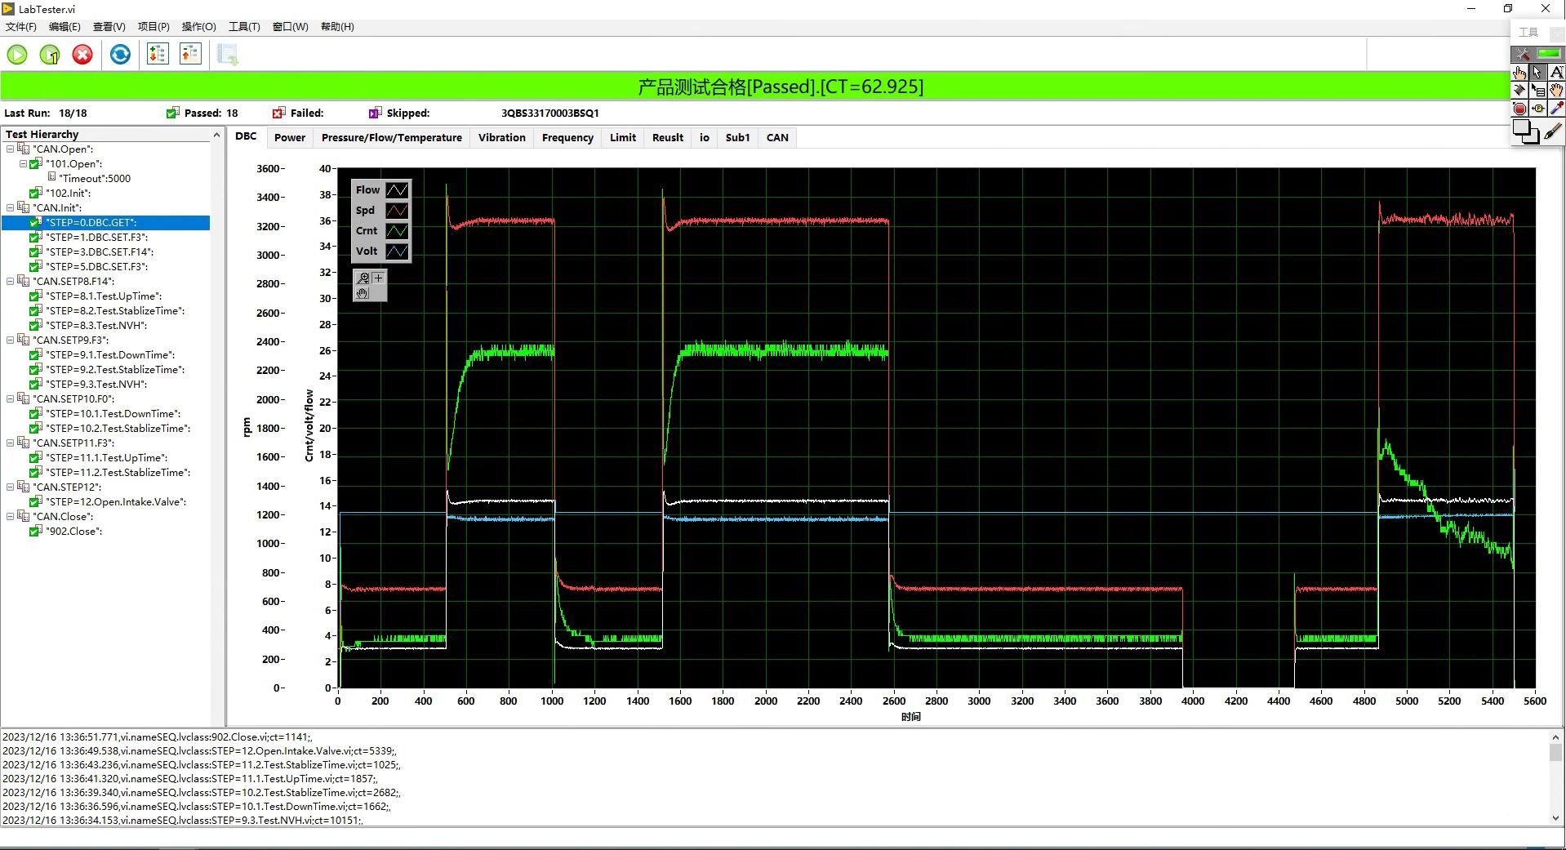The width and height of the screenshot is (1566, 850).
Task: Click the greyed export report notebook icon
Action: coord(228,55)
